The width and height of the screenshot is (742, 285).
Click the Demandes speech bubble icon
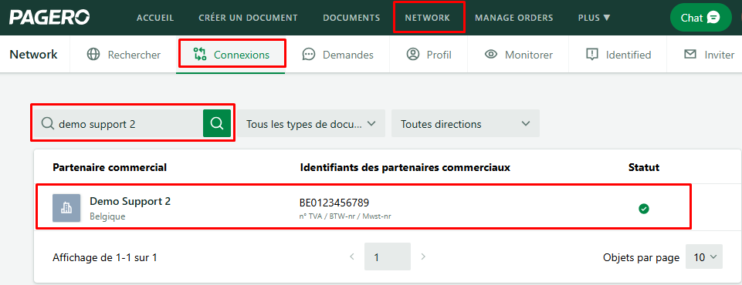309,55
